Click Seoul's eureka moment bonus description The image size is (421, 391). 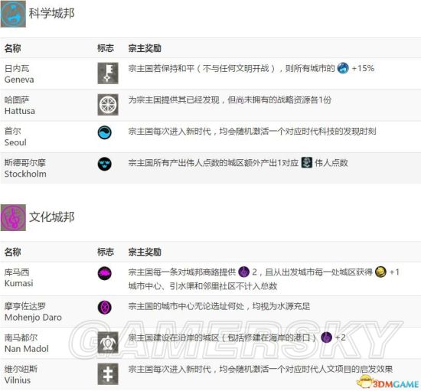252,132
